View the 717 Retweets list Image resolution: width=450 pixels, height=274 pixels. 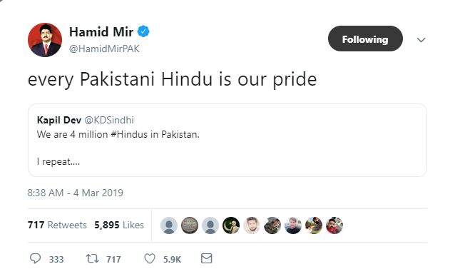click(x=57, y=225)
